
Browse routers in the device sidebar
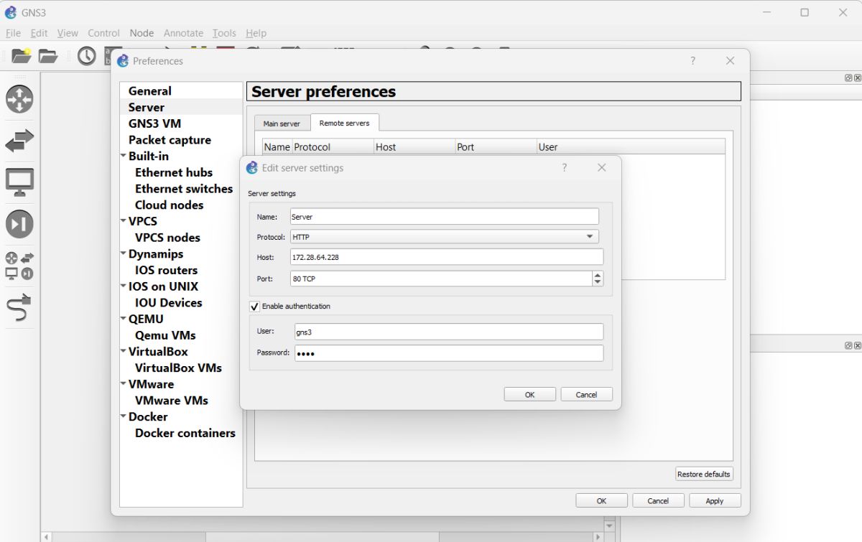point(19,99)
